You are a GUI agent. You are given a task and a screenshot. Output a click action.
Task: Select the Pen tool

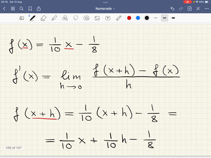click(32, 18)
